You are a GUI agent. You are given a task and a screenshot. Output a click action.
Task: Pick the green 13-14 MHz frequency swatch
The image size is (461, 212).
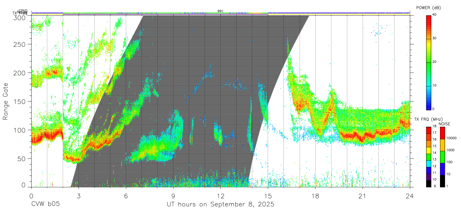pos(428,157)
